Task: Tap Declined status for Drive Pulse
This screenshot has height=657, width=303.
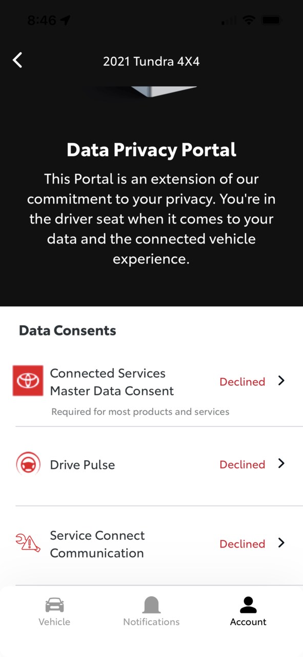Action: point(243,464)
